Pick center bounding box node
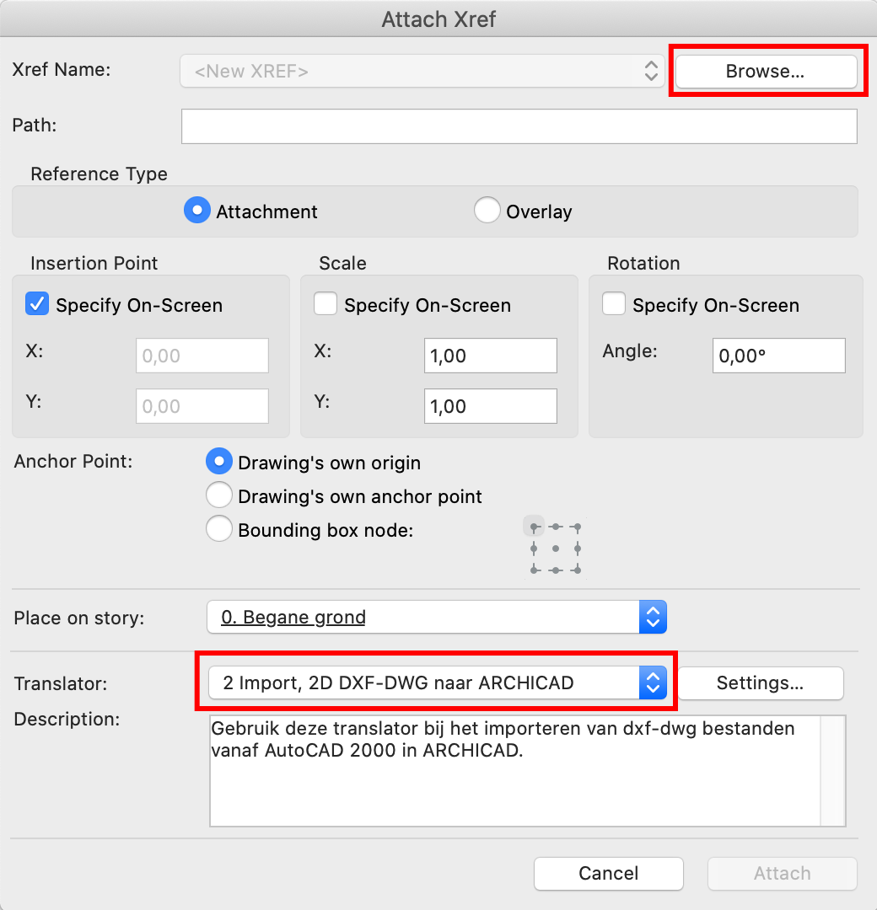The width and height of the screenshot is (877, 910). 556,549
